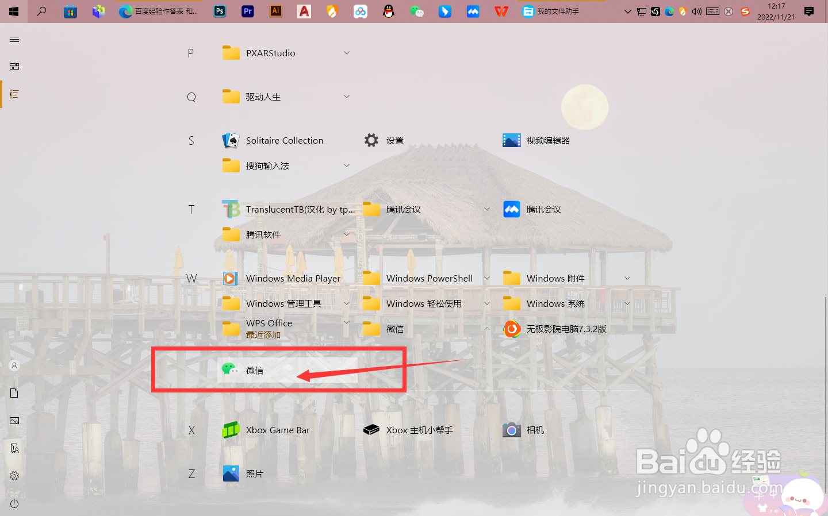
Task: Switch to 我的文件助手 taskbar window
Action: tap(561, 11)
